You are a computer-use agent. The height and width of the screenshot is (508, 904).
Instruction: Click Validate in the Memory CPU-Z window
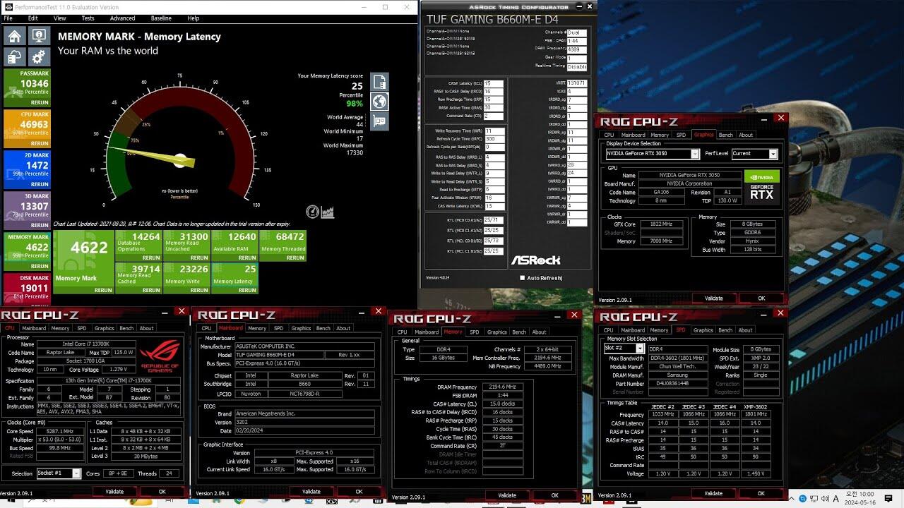[x=507, y=495]
